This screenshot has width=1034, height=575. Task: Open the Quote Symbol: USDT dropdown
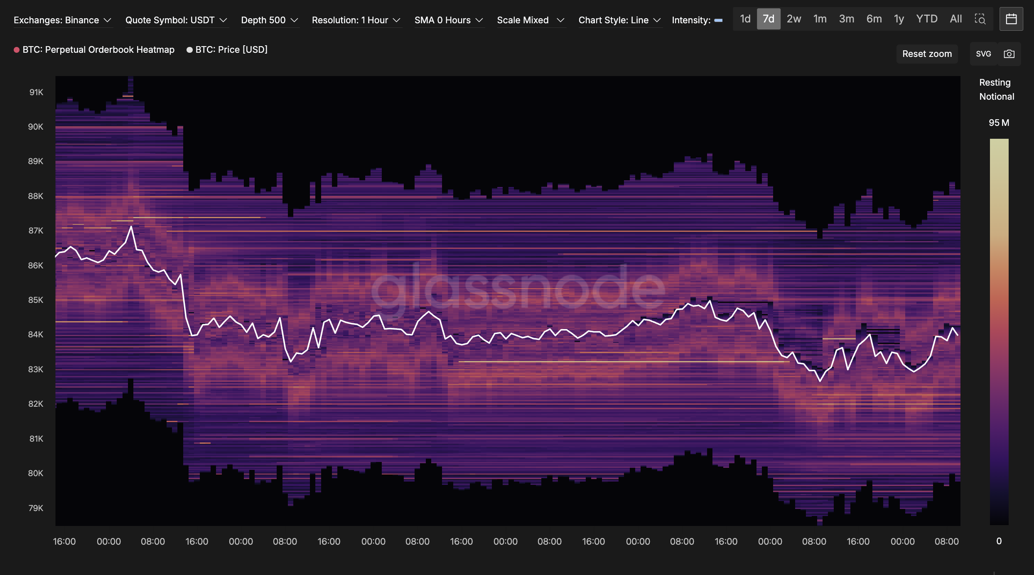(x=177, y=20)
